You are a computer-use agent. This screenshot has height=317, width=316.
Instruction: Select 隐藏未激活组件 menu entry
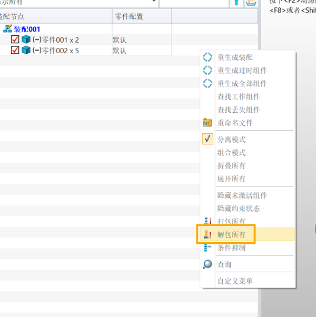[242, 195]
